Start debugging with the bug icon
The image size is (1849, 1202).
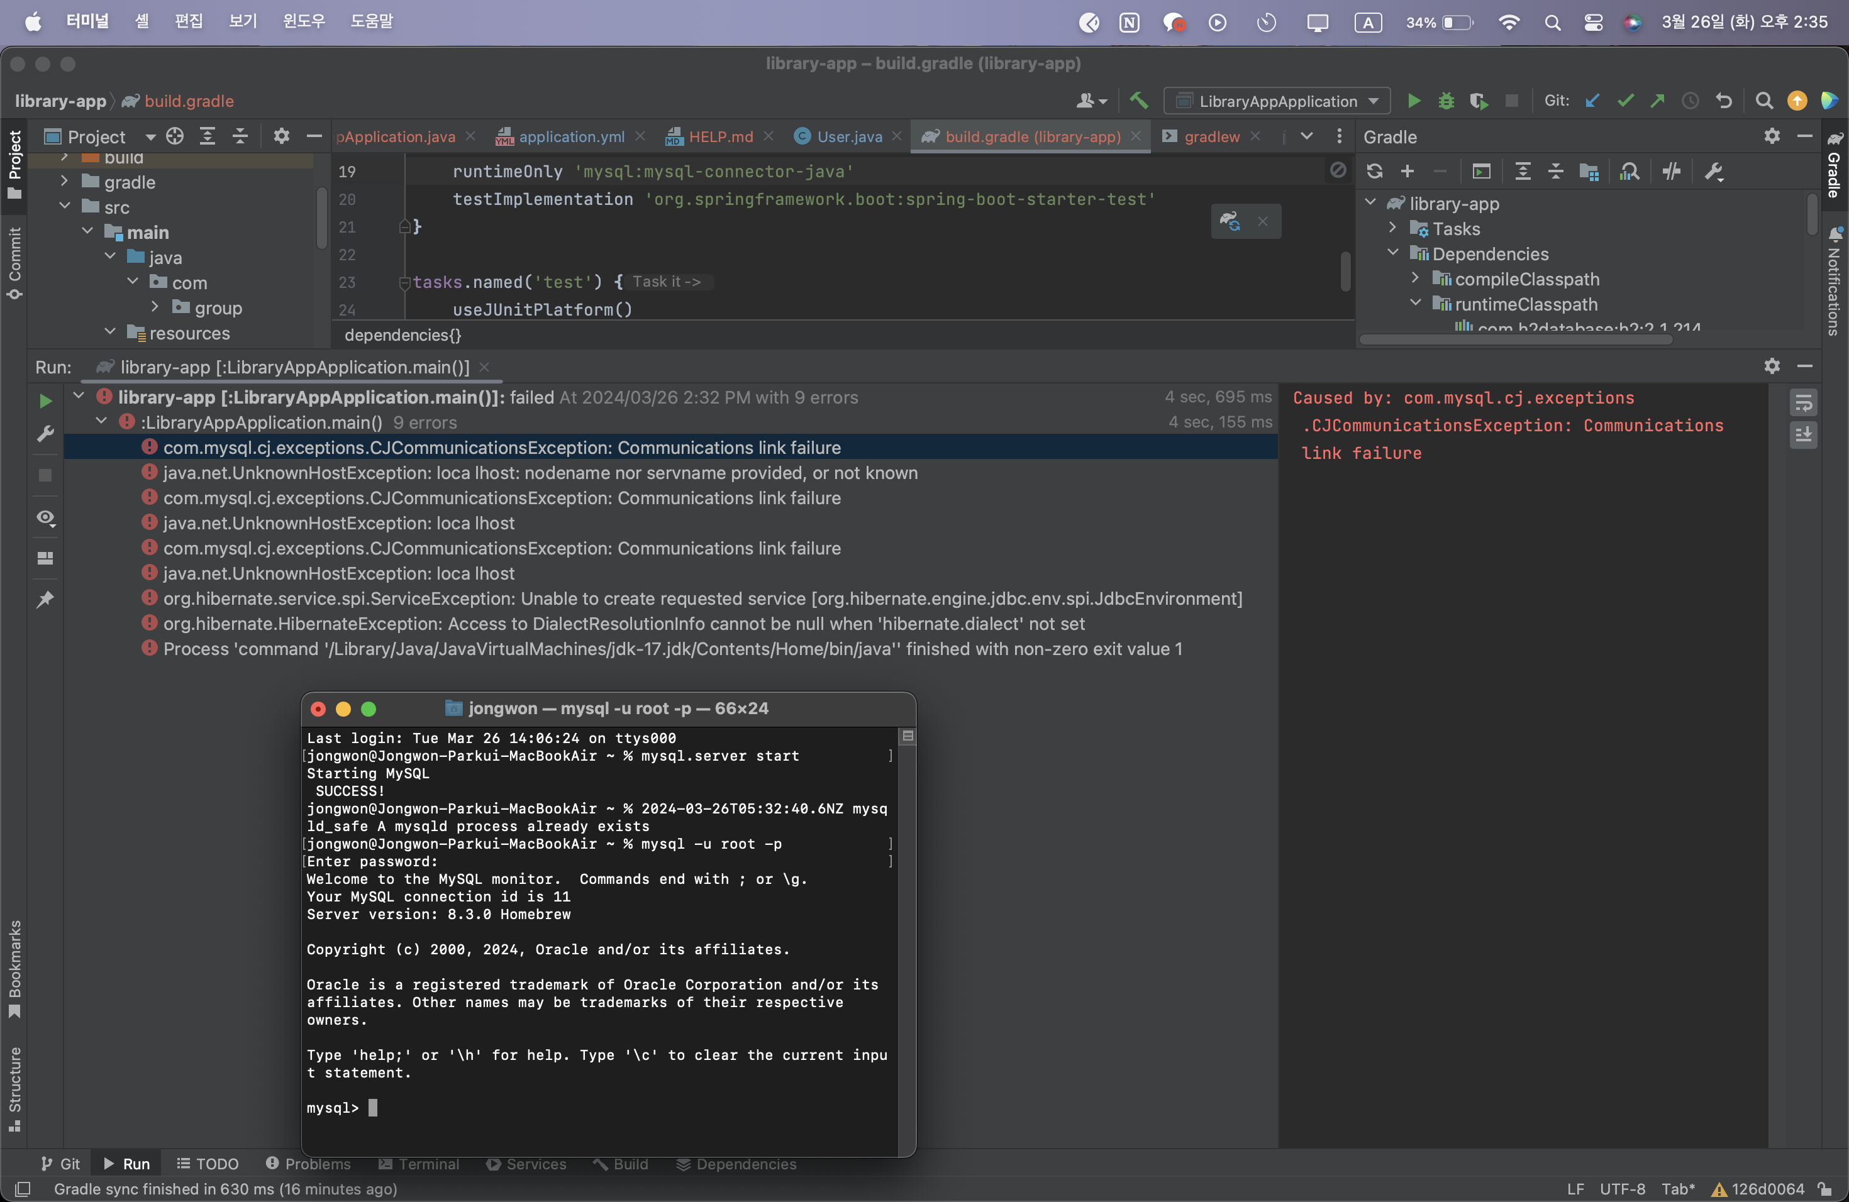tap(1446, 101)
